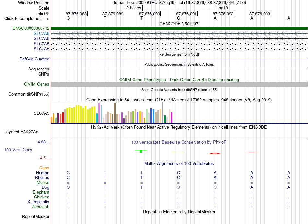Click the H3K27Ac Mark ENCODE track title

click(x=179, y=127)
